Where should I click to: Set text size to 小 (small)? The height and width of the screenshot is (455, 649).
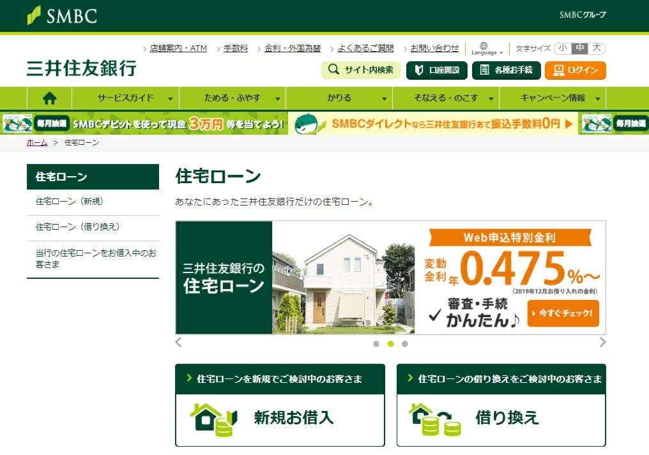[x=562, y=48]
